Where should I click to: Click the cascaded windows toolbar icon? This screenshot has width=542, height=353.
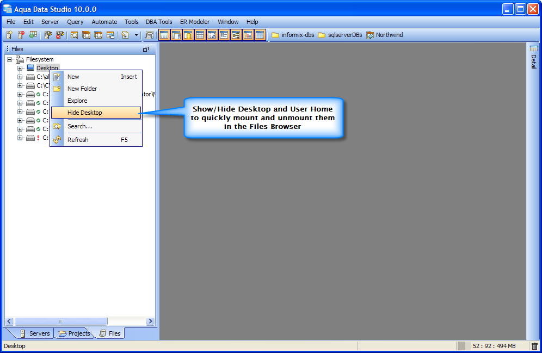(110, 35)
